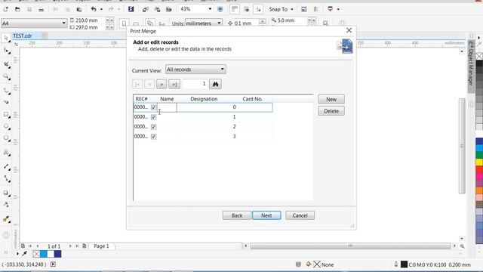This screenshot has width=483, height=272.
Task: Click the Delete button in Print Merge
Action: tap(331, 111)
